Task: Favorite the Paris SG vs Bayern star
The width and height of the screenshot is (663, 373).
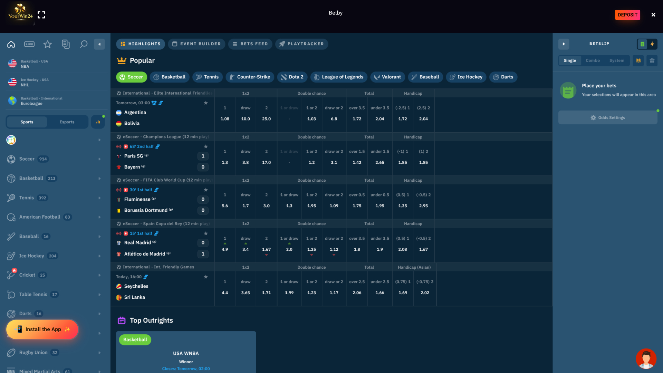Action: (206, 146)
